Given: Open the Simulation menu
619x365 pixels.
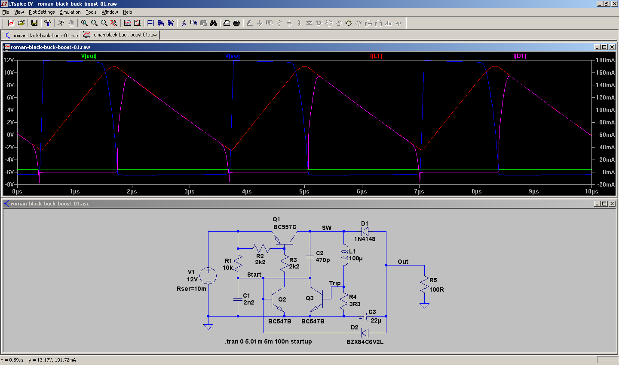Looking at the screenshot, I should (x=70, y=12).
